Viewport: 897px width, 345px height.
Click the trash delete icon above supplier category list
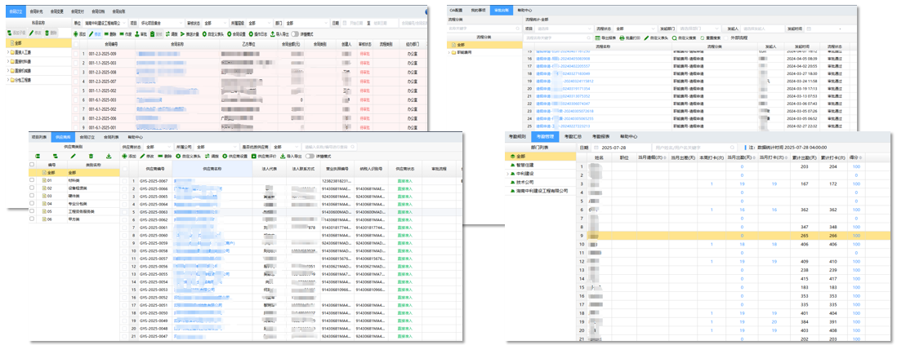pyautogui.click(x=91, y=156)
